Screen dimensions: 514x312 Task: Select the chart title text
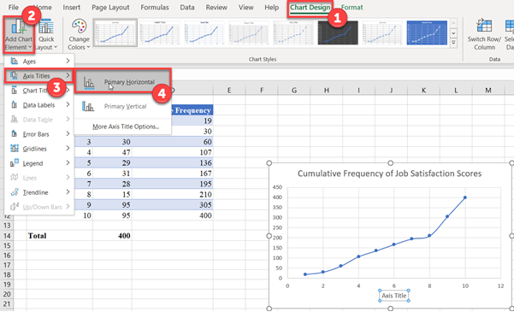coord(389,174)
